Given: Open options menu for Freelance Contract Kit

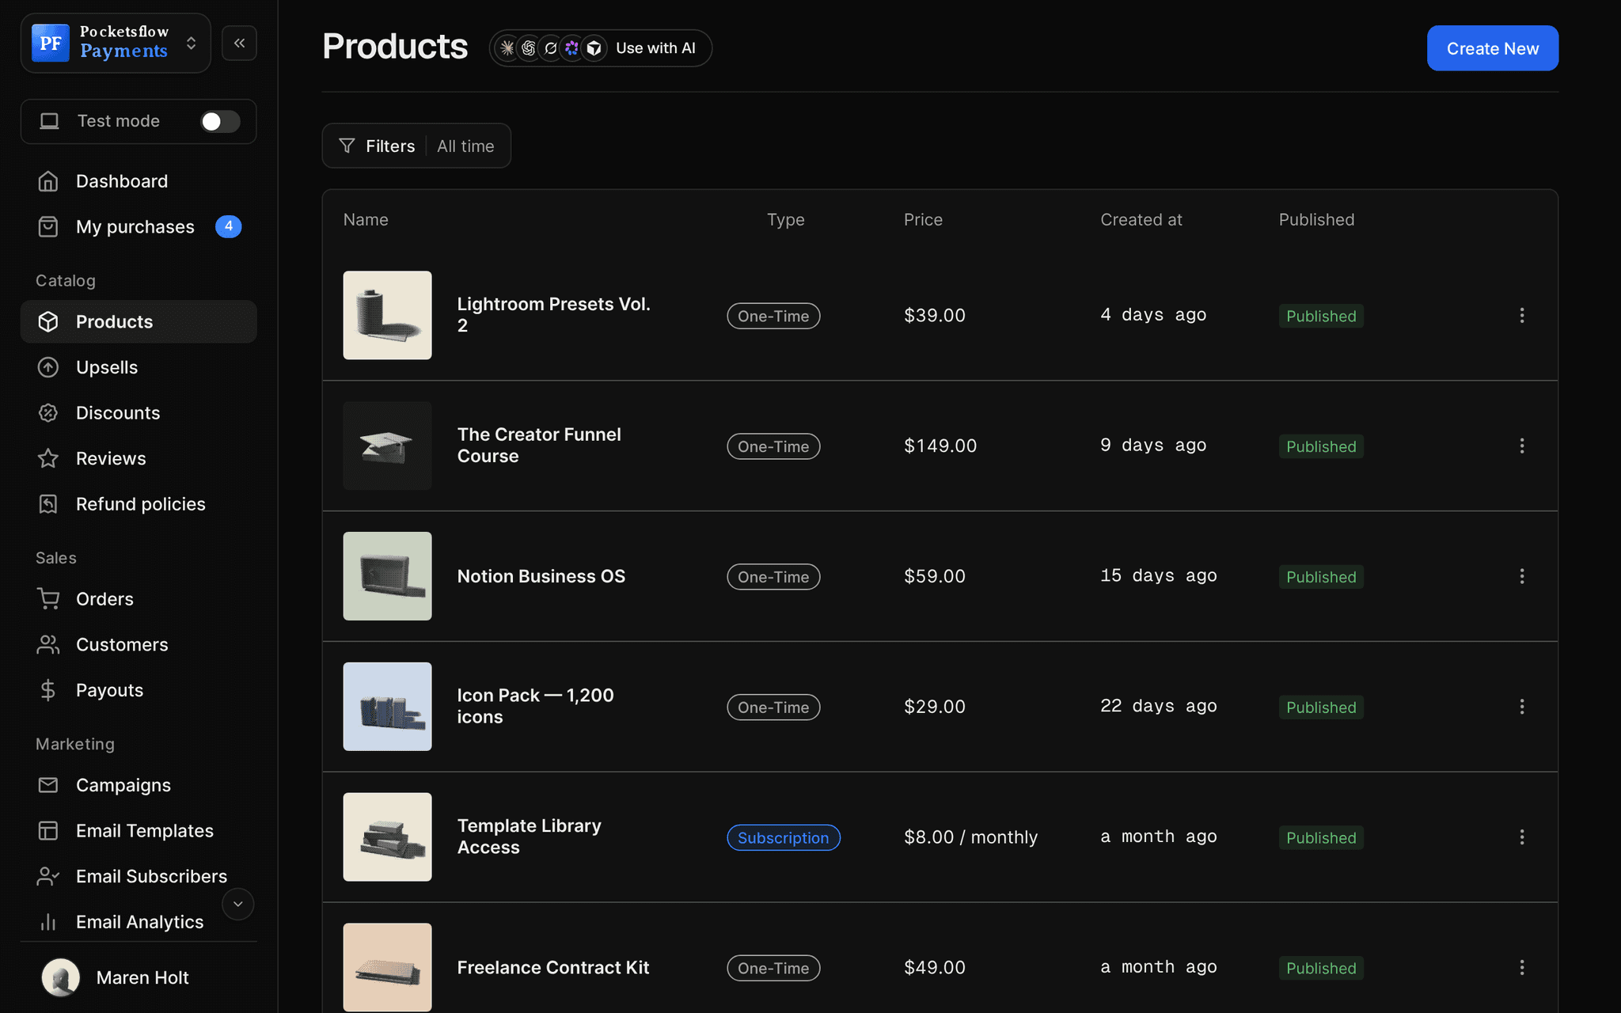Looking at the screenshot, I should pos(1521,967).
